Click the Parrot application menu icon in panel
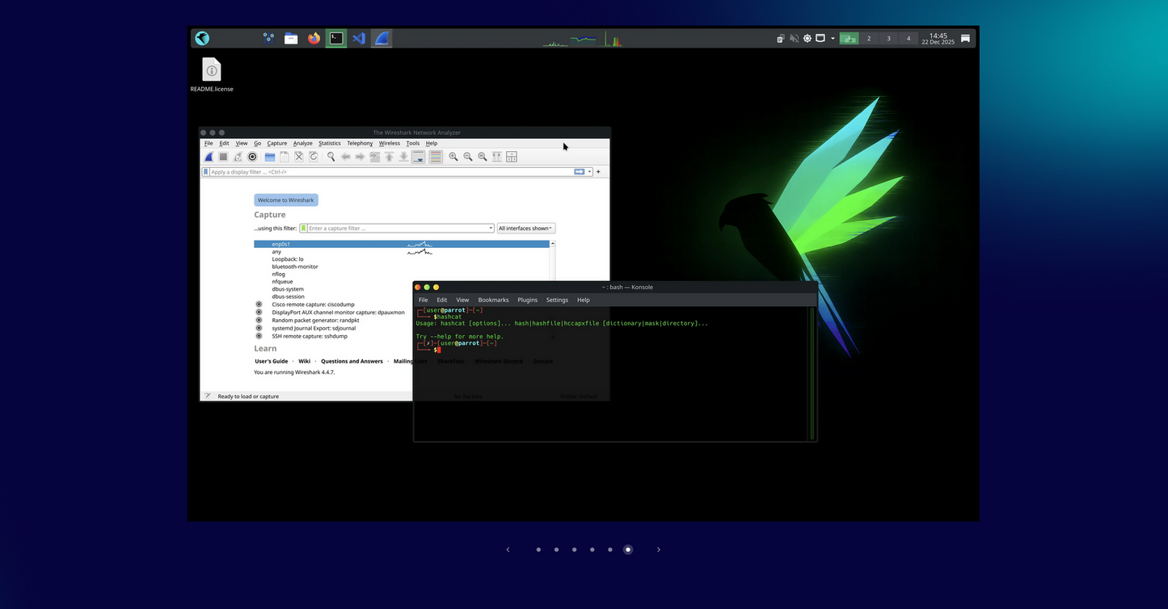 coord(202,38)
